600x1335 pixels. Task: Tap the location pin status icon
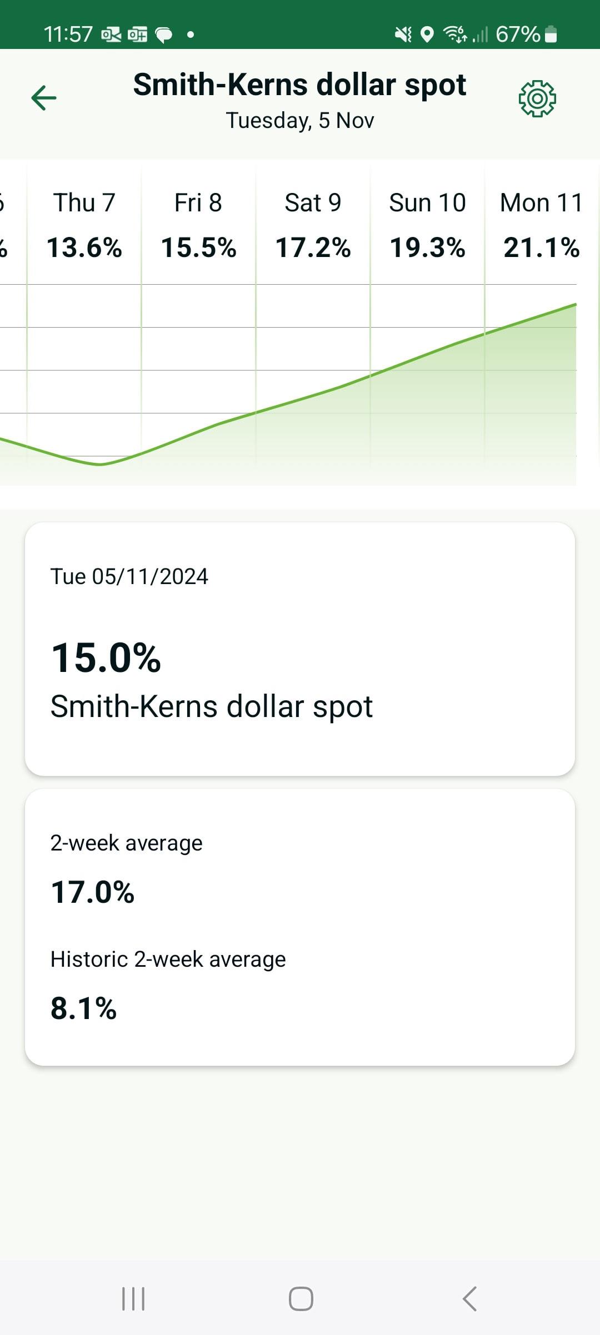tap(427, 34)
